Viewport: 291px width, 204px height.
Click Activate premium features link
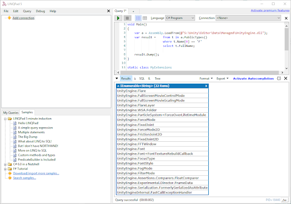point(270,10)
